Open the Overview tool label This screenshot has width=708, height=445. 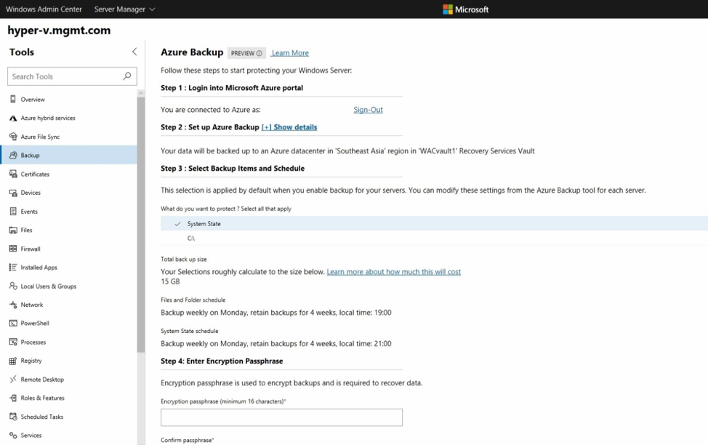coord(33,100)
